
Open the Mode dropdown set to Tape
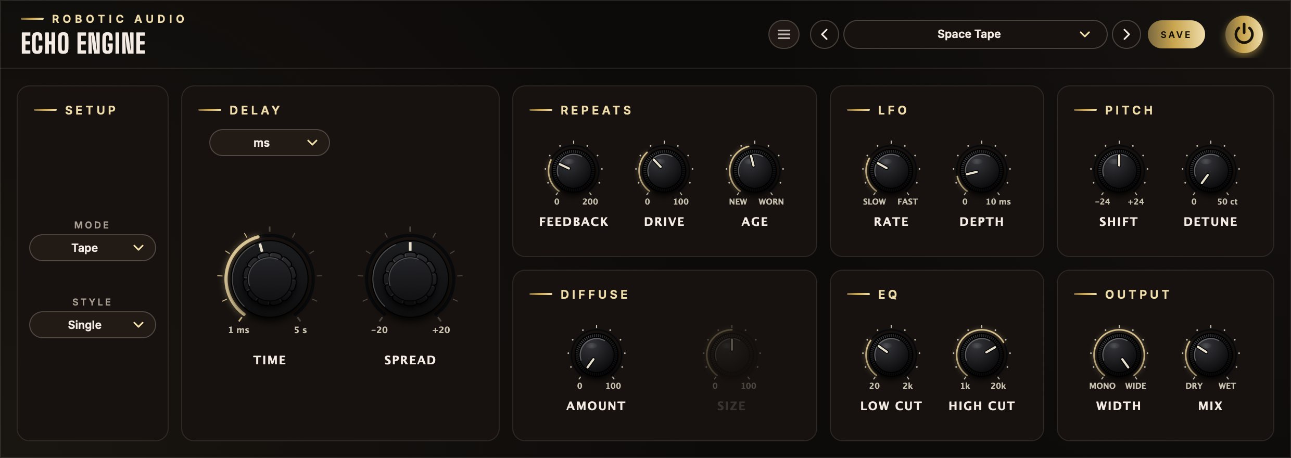click(93, 248)
